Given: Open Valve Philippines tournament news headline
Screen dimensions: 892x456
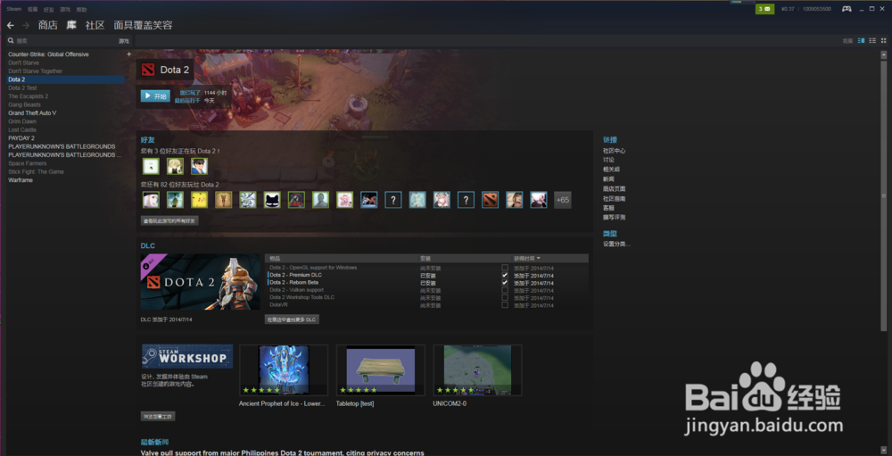Looking at the screenshot, I should tap(282, 452).
